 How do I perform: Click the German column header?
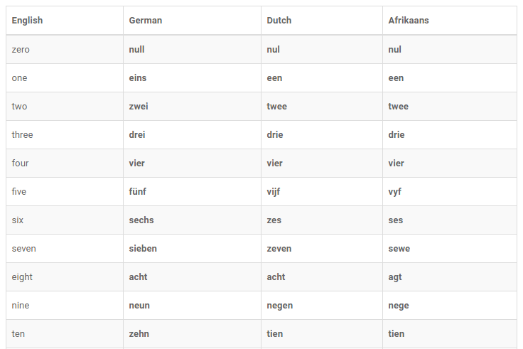pos(146,21)
